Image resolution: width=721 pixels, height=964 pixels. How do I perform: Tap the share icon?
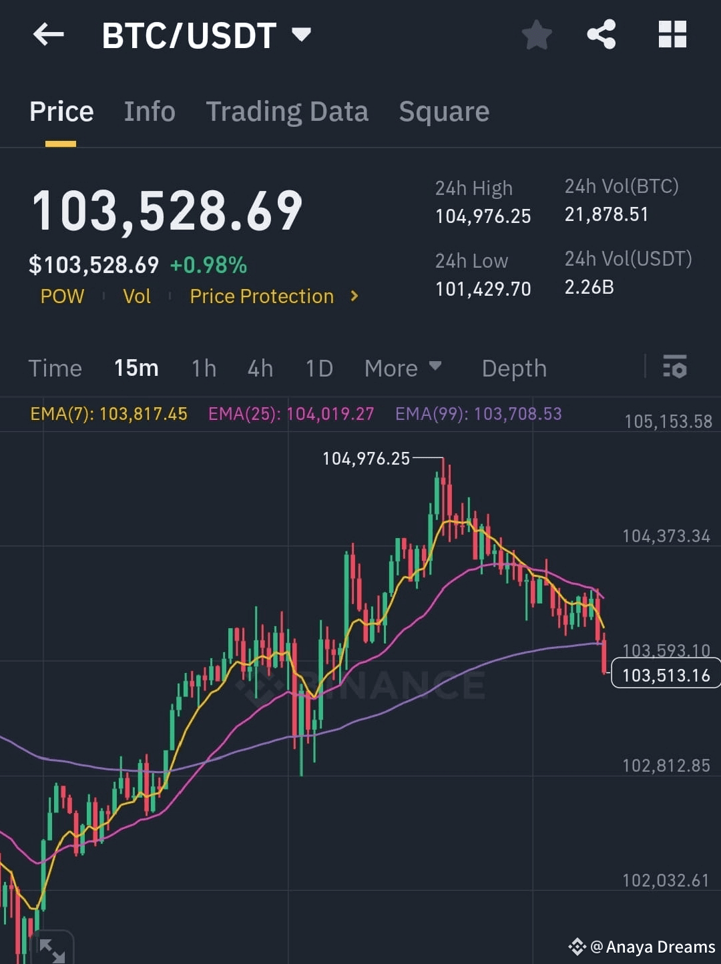[x=601, y=35]
